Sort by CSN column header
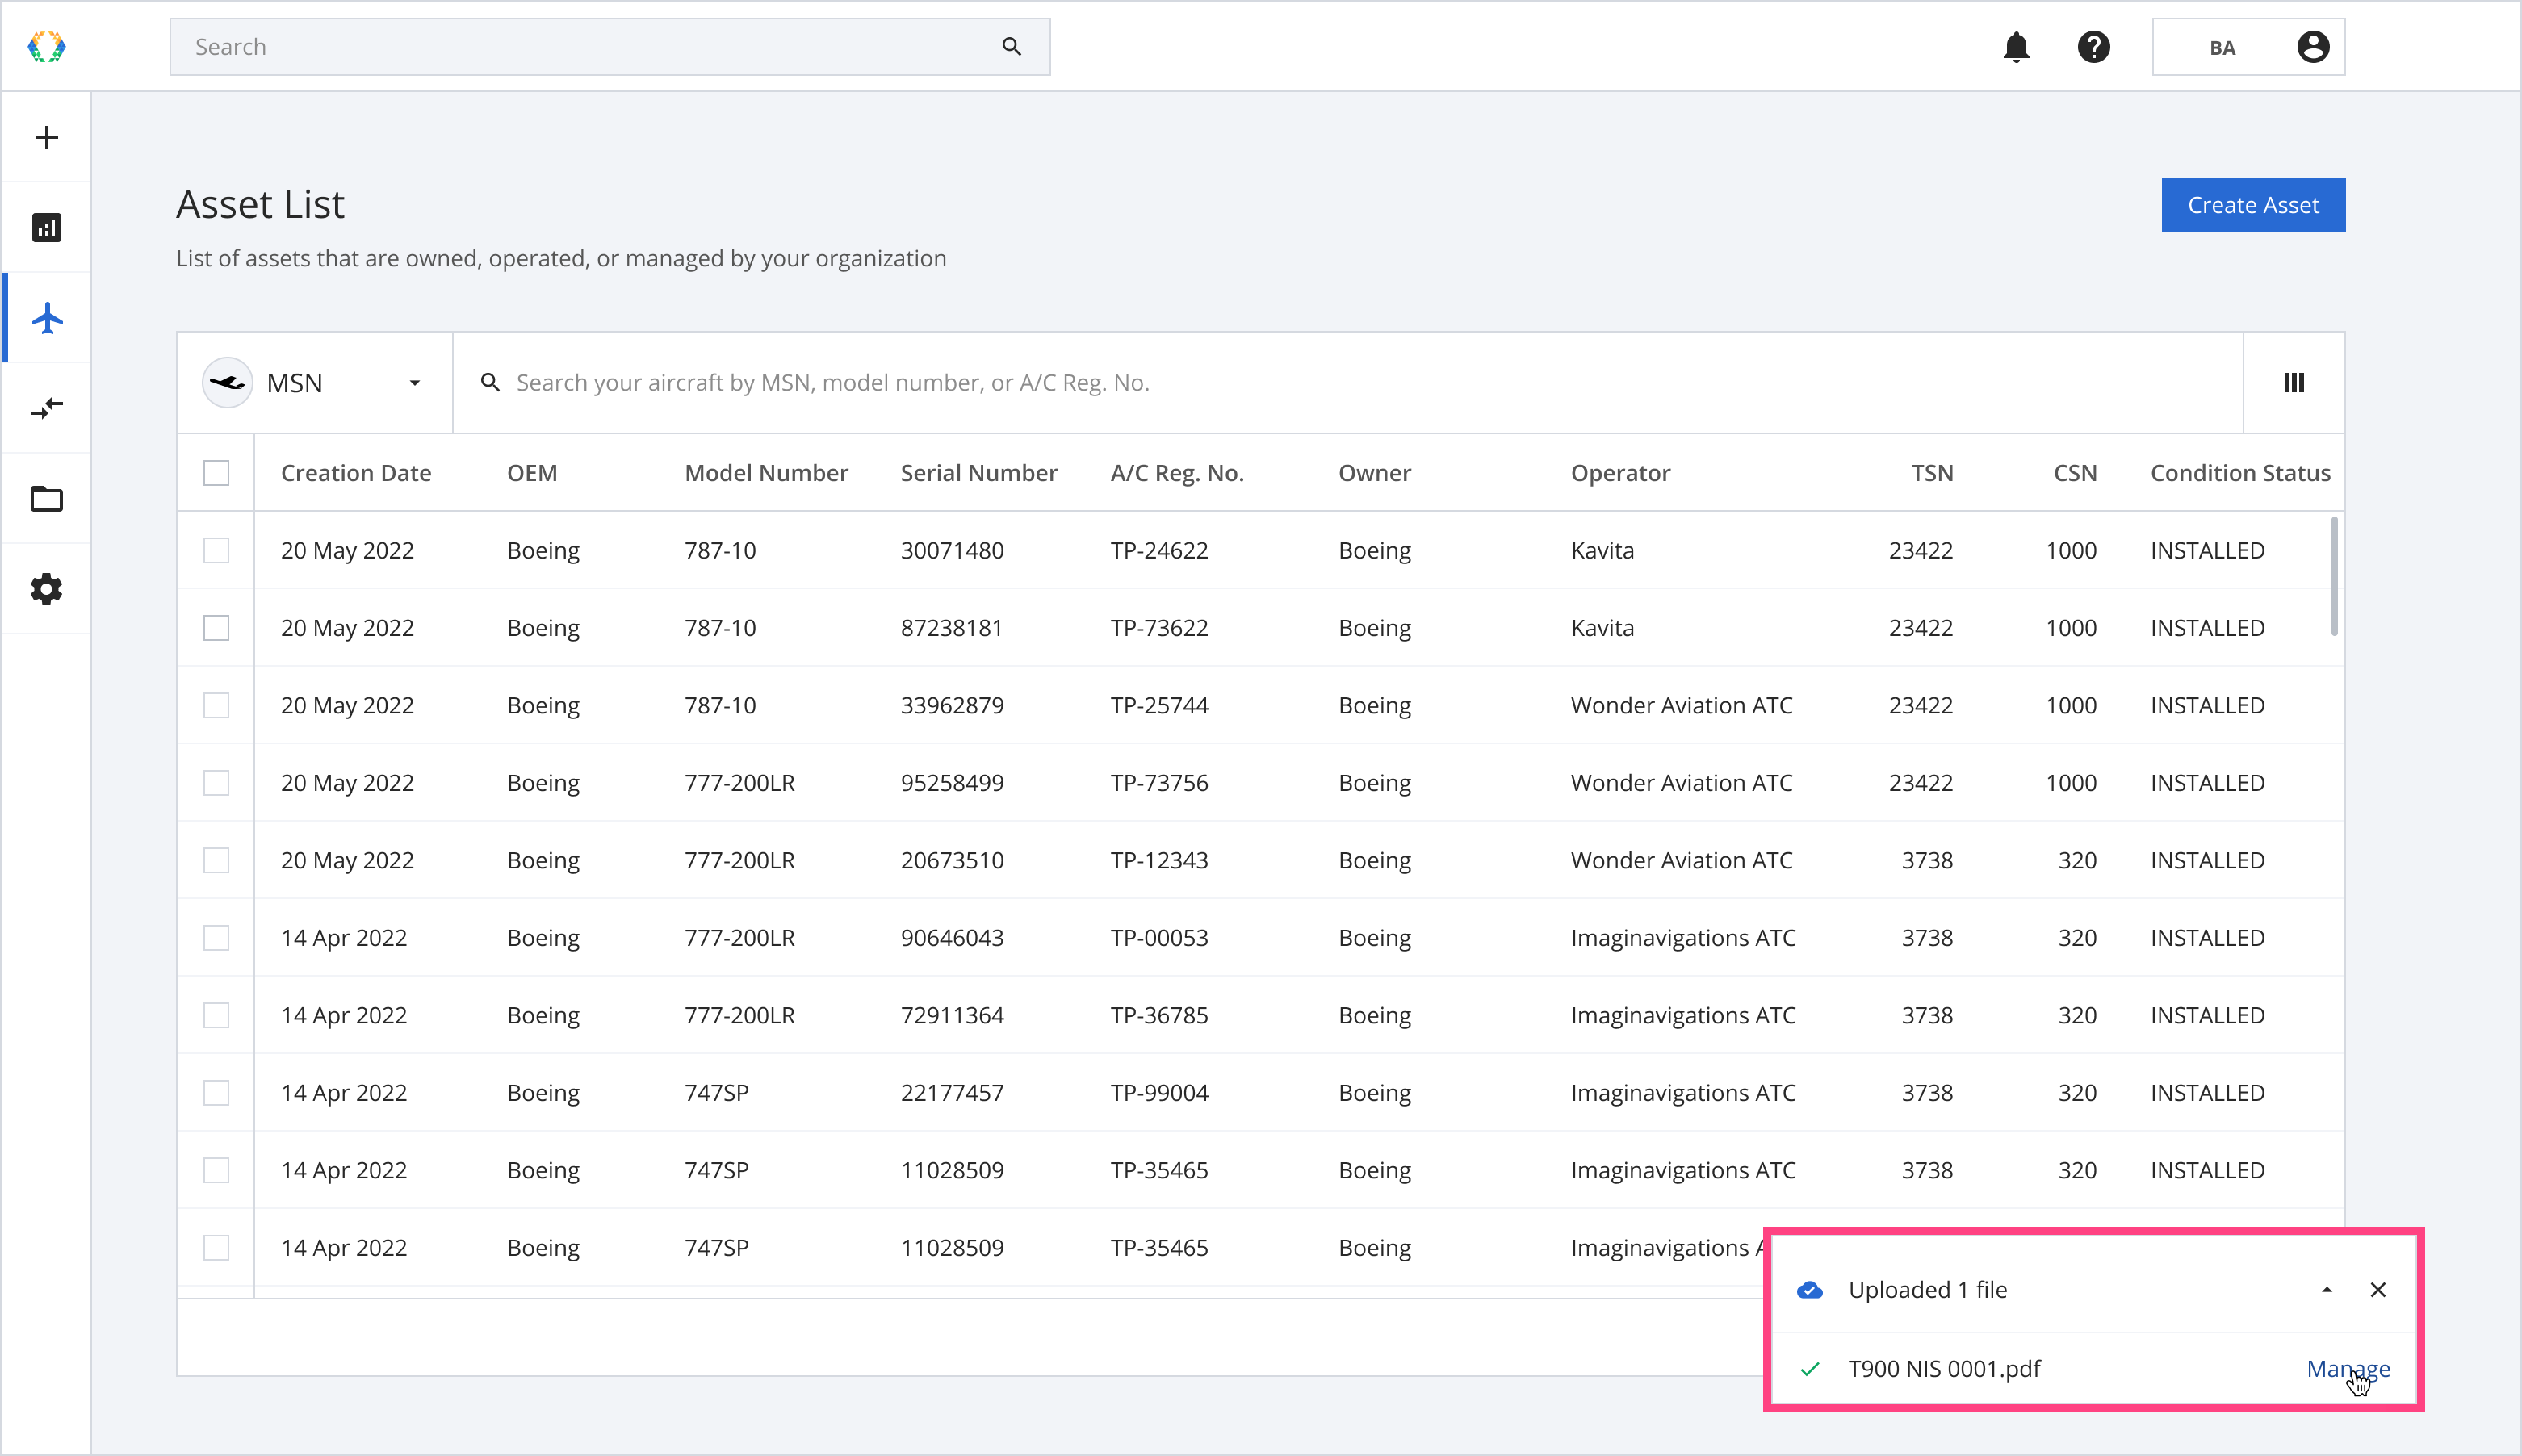 (2075, 473)
